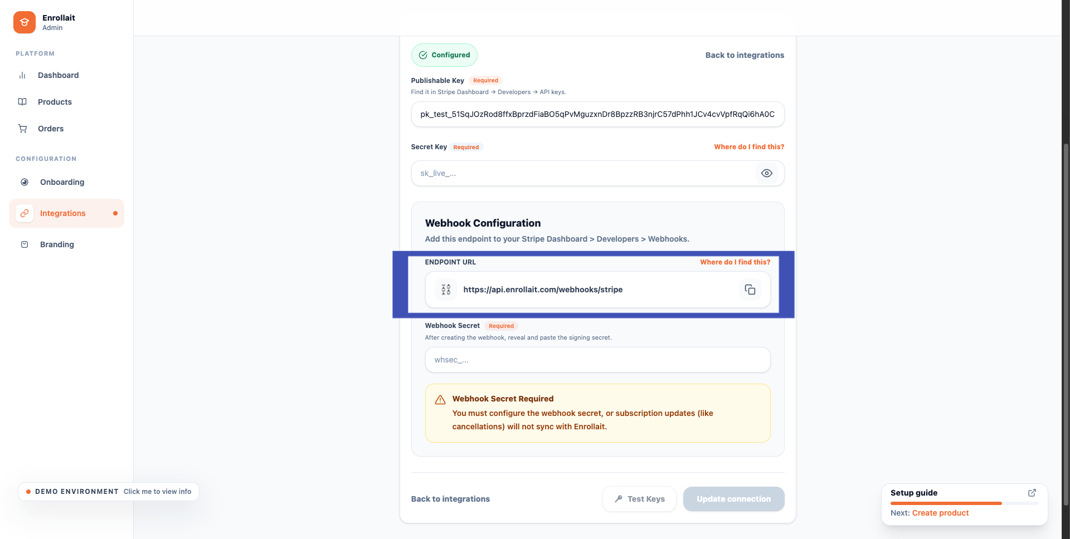Select Integrations in the navigation menu

tap(62, 213)
